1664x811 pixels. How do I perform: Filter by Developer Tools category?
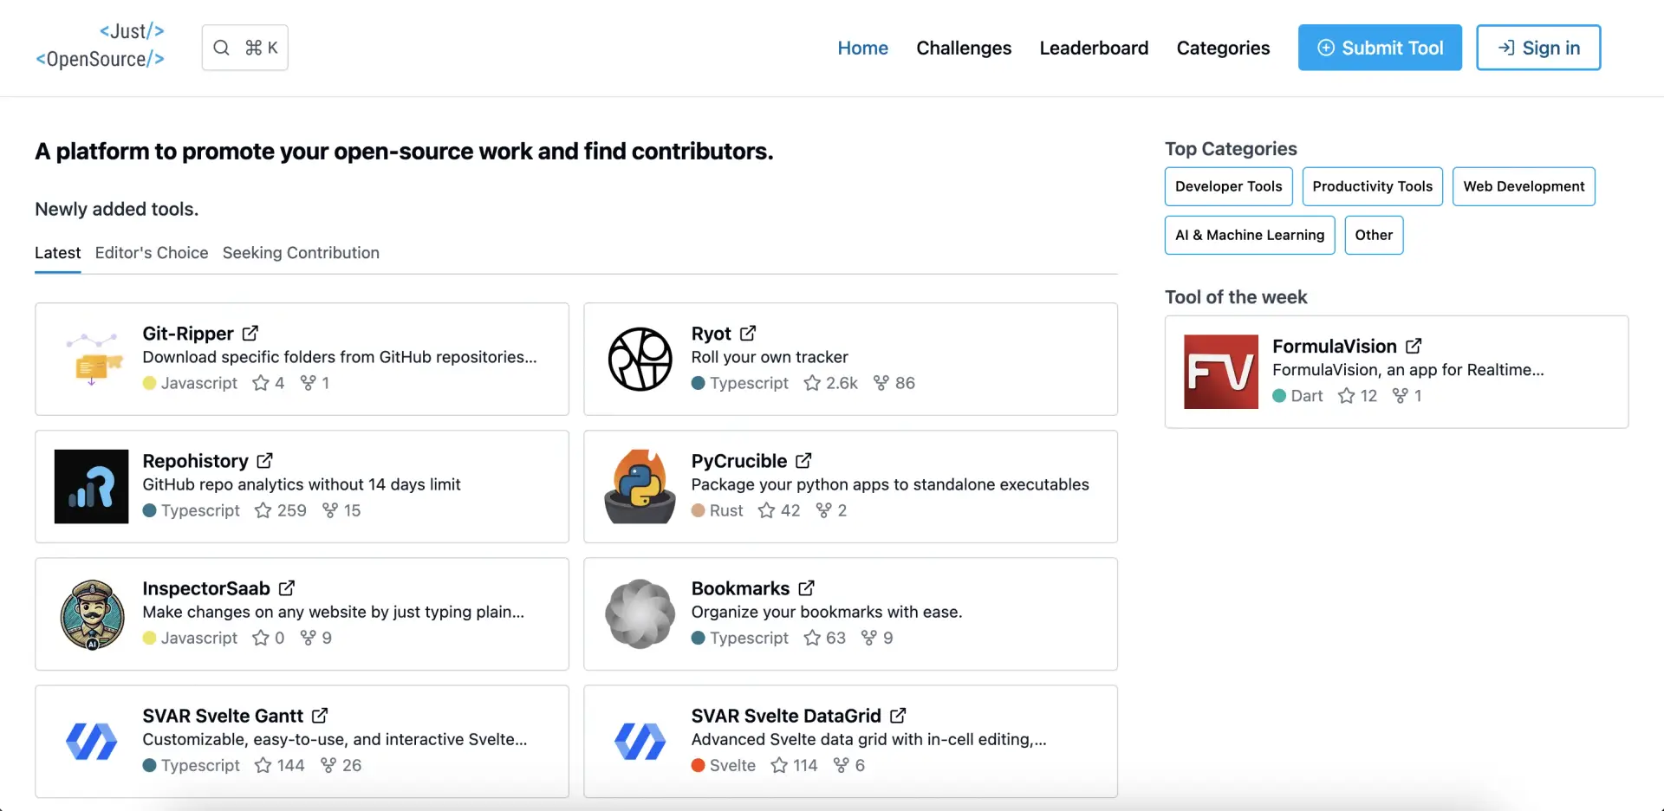pos(1228,186)
